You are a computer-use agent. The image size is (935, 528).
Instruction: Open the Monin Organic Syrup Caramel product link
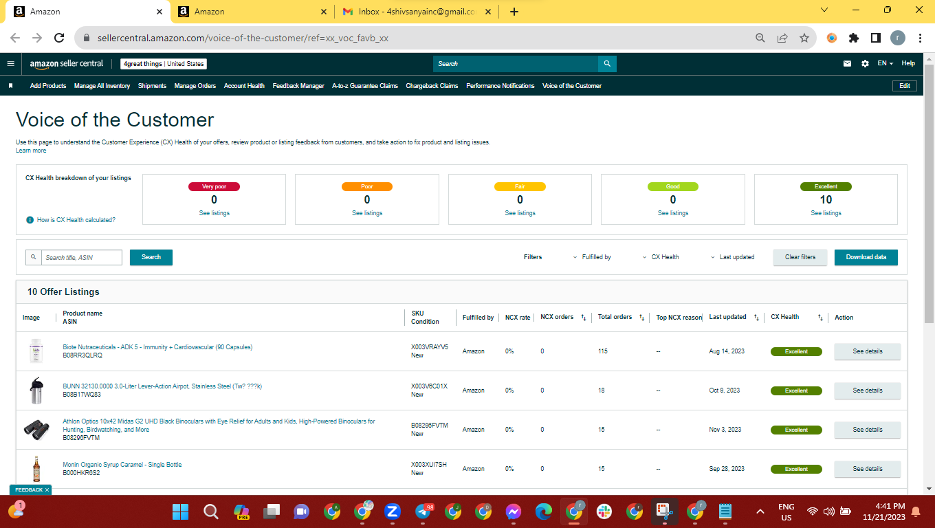(x=122, y=465)
